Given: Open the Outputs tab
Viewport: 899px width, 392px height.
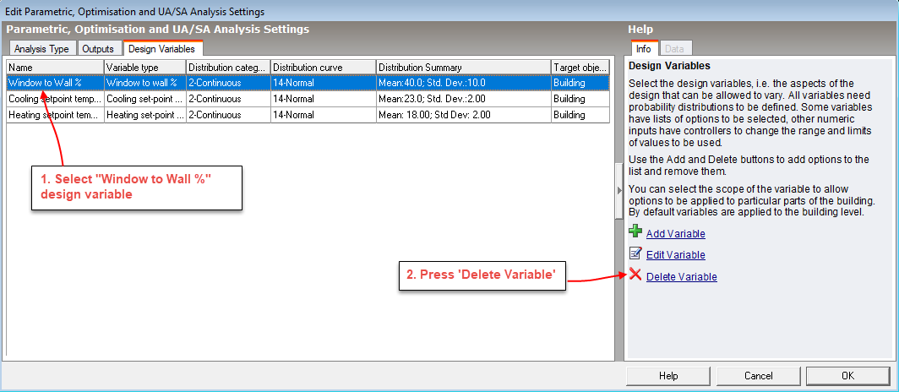Looking at the screenshot, I should pos(99,49).
